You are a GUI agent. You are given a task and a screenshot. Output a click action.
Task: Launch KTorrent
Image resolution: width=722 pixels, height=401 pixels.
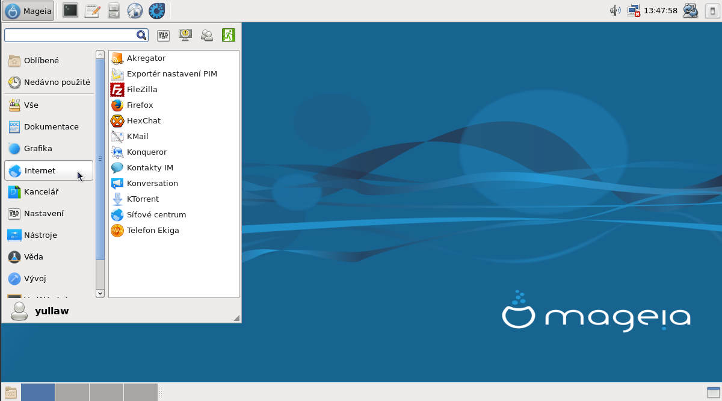174,199
